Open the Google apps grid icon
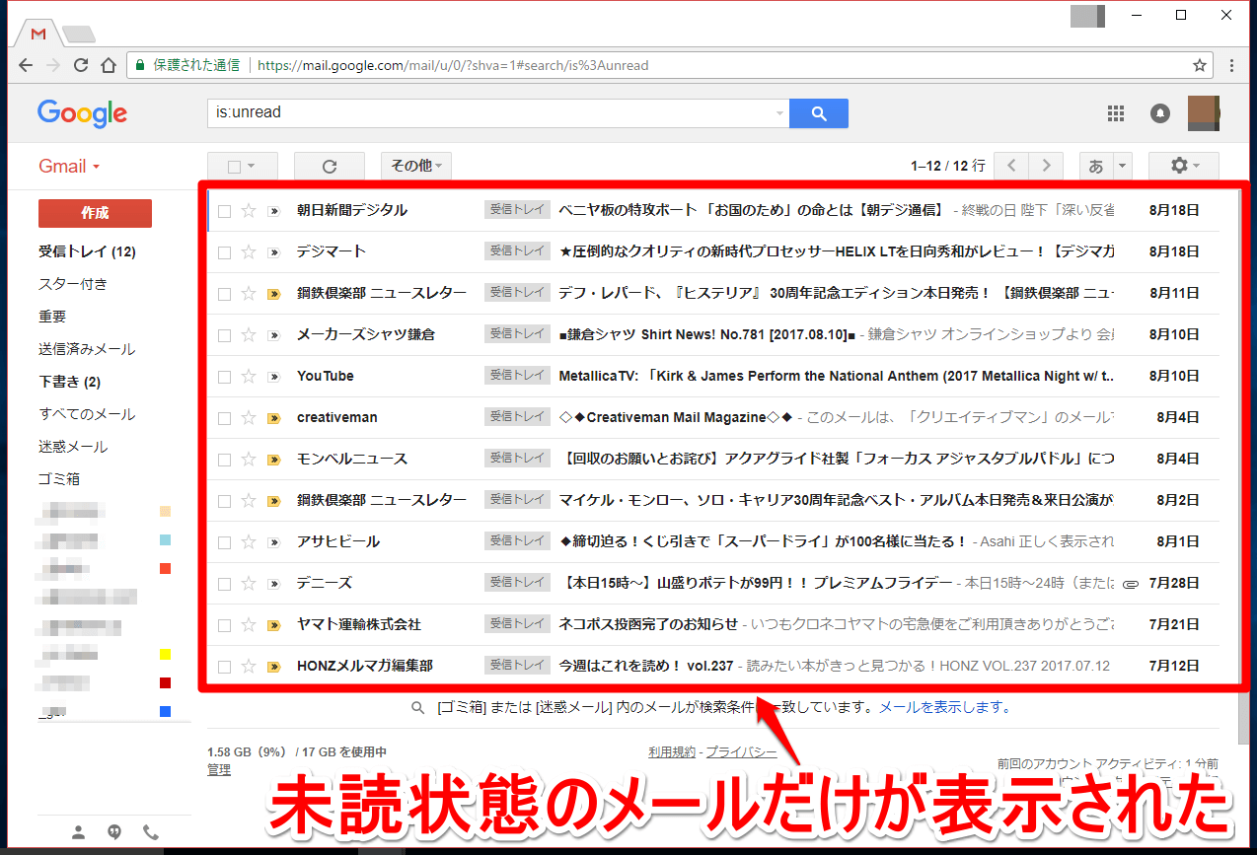The image size is (1257, 855). (1116, 113)
